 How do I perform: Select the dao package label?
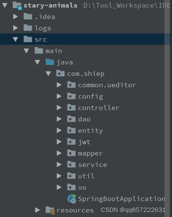click(x=84, y=119)
